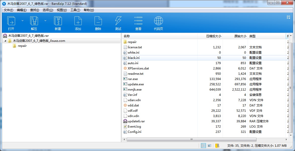Click the 查看 (View) list icon

[138, 21]
